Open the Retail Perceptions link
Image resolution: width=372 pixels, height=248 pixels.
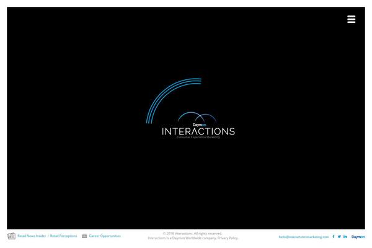[x=63, y=236]
